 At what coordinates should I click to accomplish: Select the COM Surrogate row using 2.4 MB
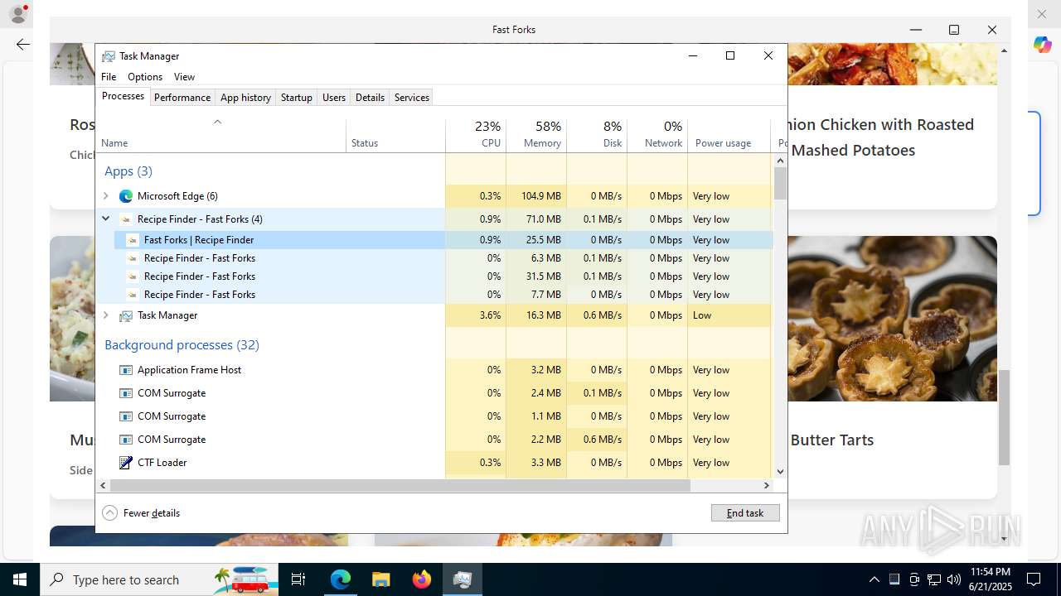click(x=435, y=393)
